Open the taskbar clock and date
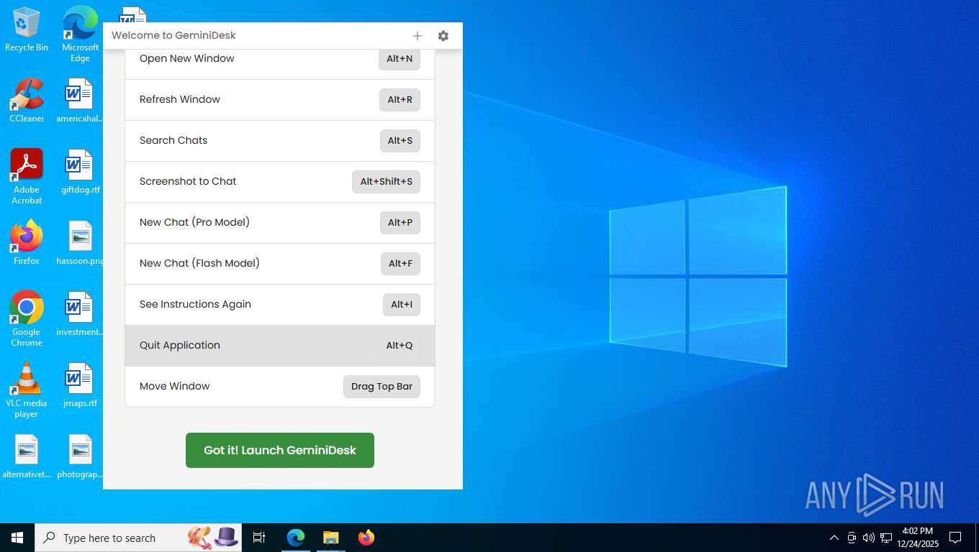The height and width of the screenshot is (552, 979). click(x=918, y=538)
